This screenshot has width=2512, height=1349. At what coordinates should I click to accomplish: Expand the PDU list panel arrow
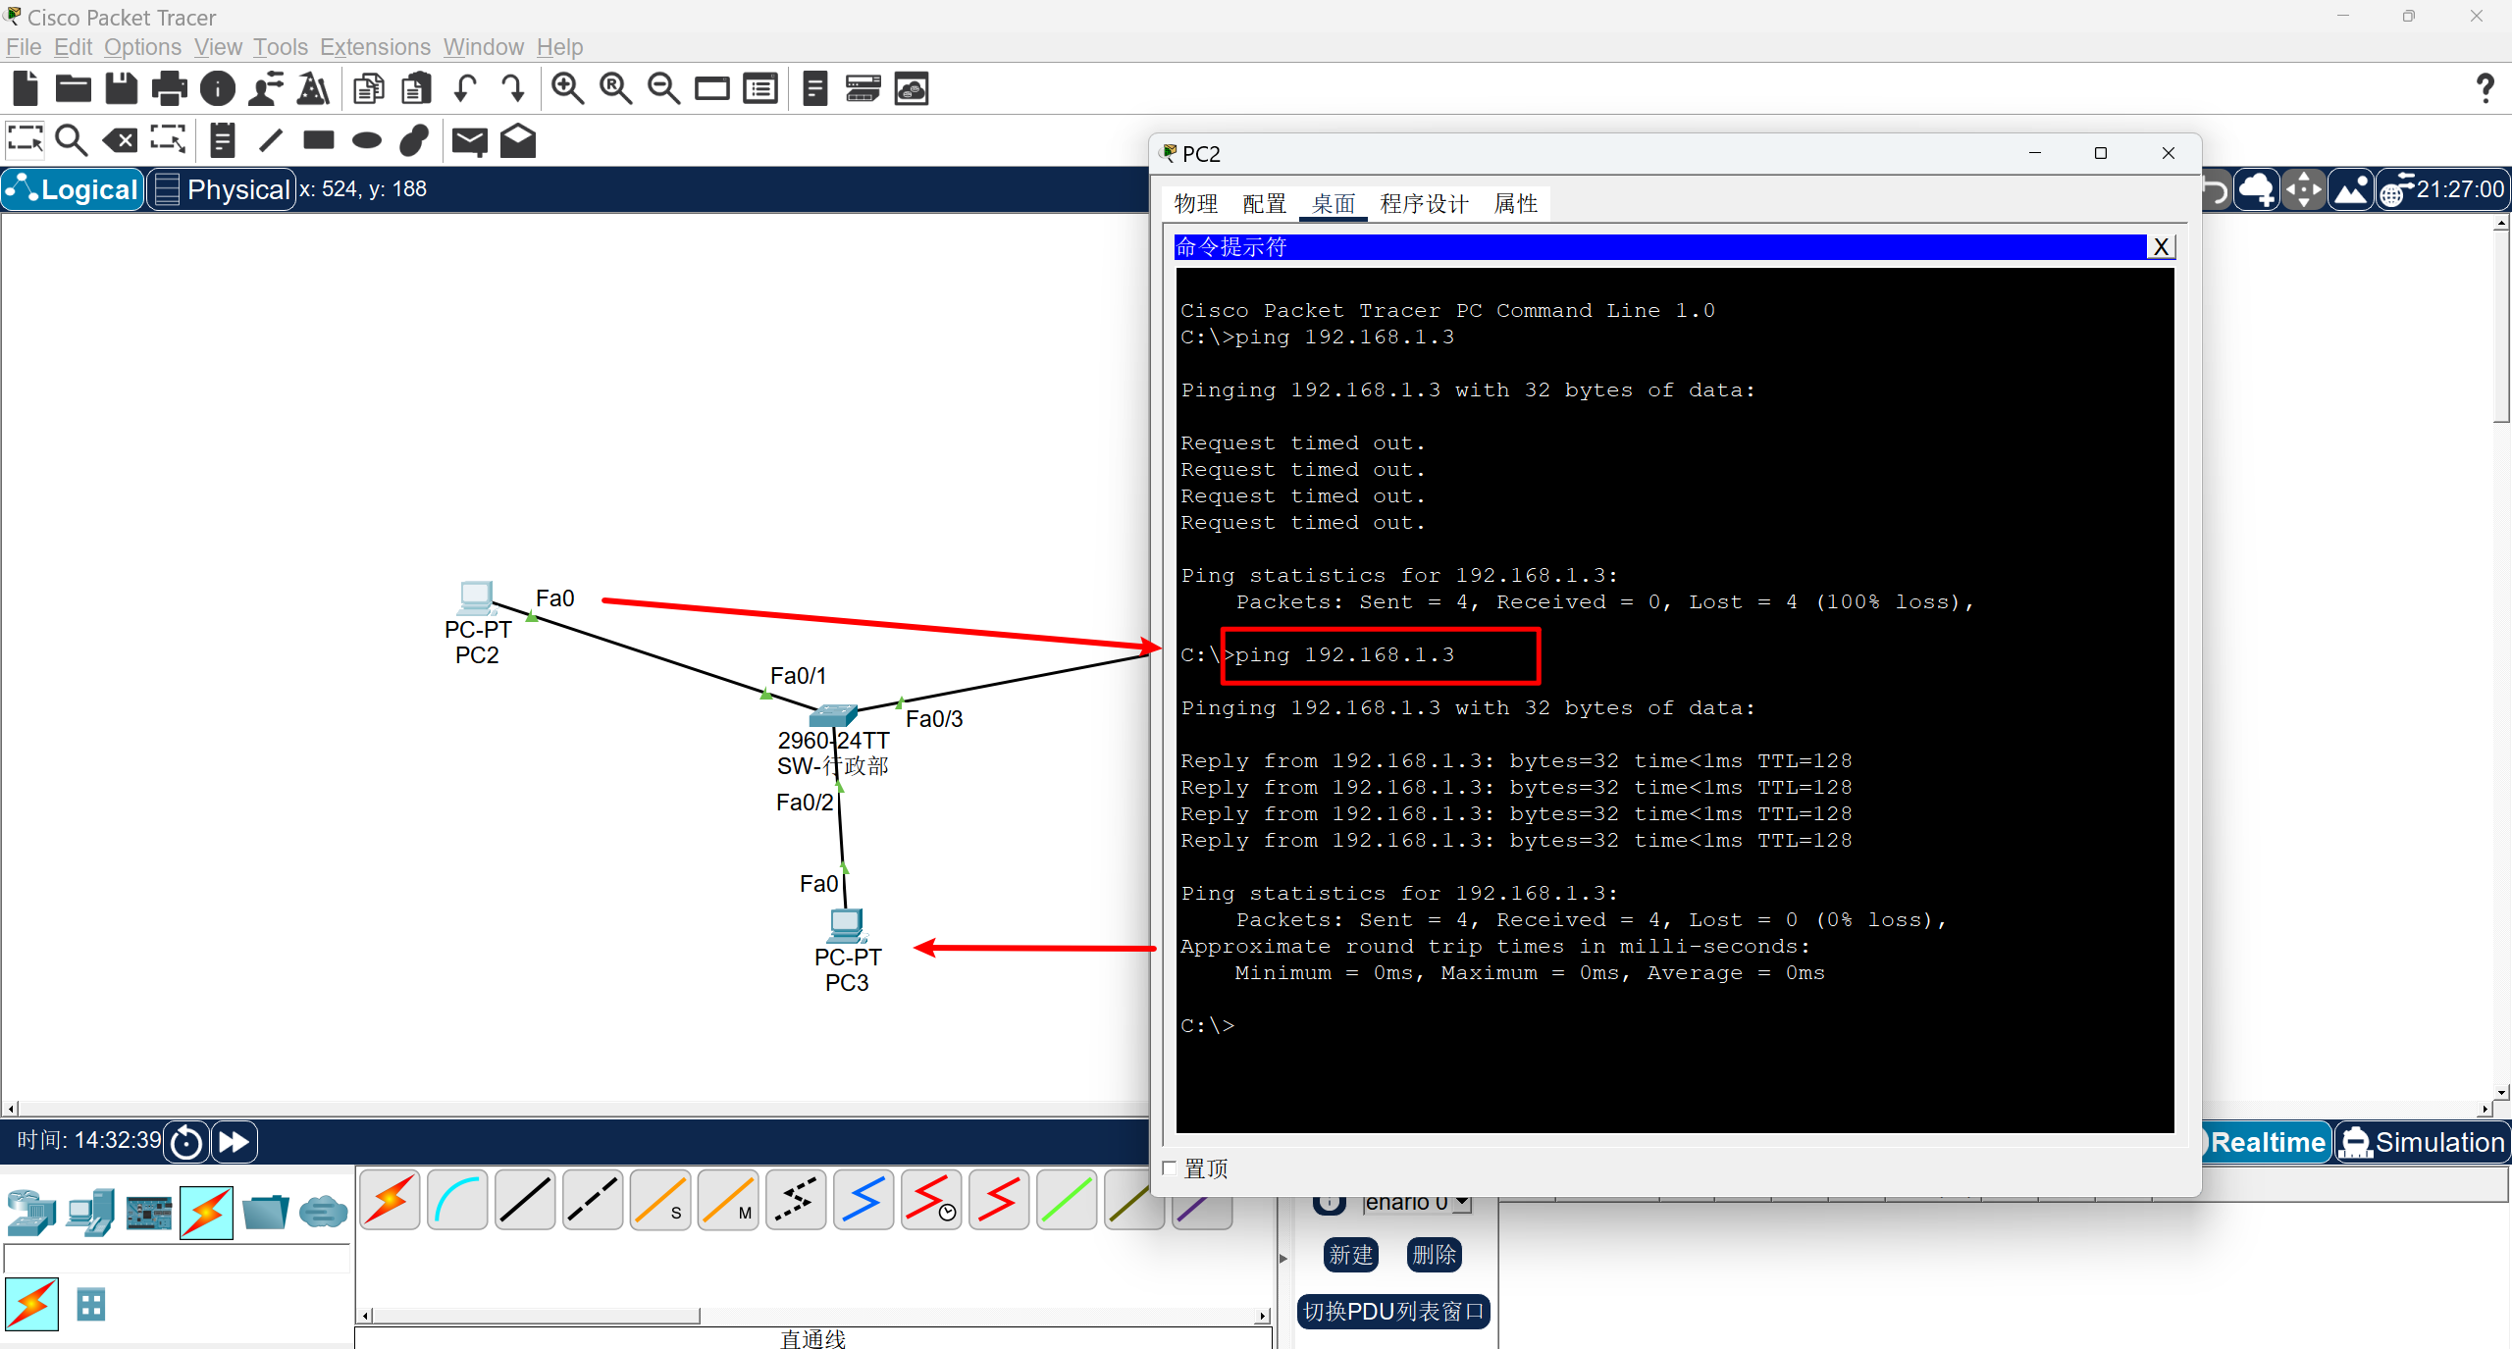pos(1283,1259)
